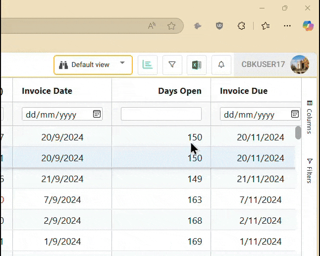Viewport: 320px width, 256px height.
Task: Open the Copilot sidebar icon
Action: (308, 26)
